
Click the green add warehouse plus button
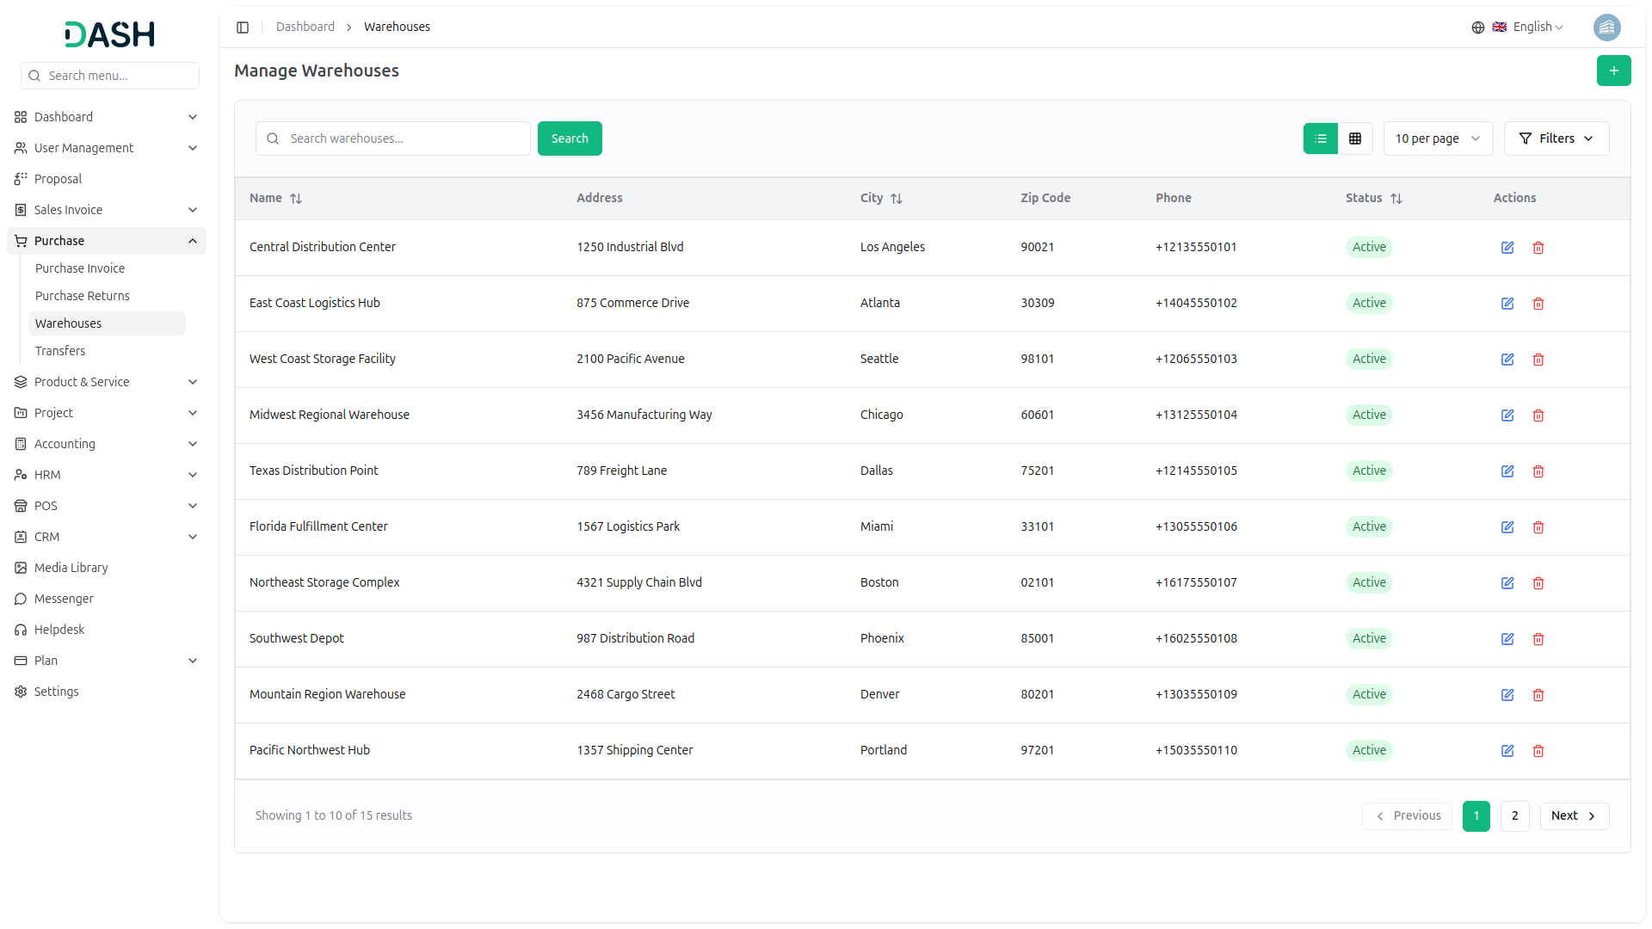[x=1613, y=71]
